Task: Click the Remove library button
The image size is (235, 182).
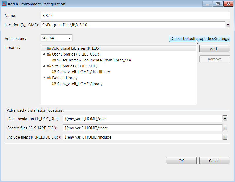Action: tap(214, 59)
